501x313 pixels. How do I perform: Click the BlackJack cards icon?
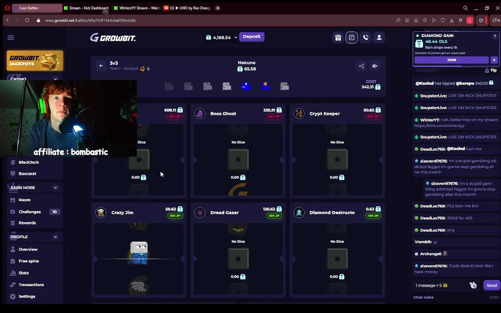13,162
